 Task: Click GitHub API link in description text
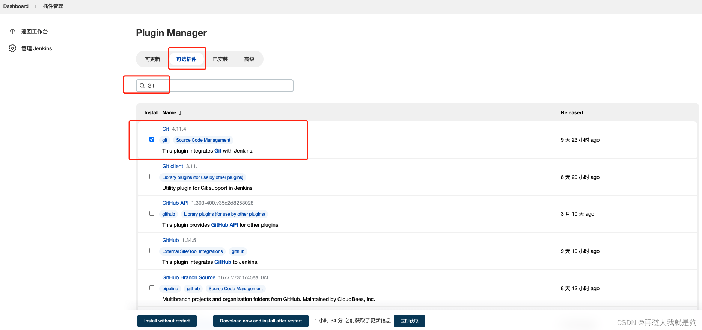click(224, 225)
